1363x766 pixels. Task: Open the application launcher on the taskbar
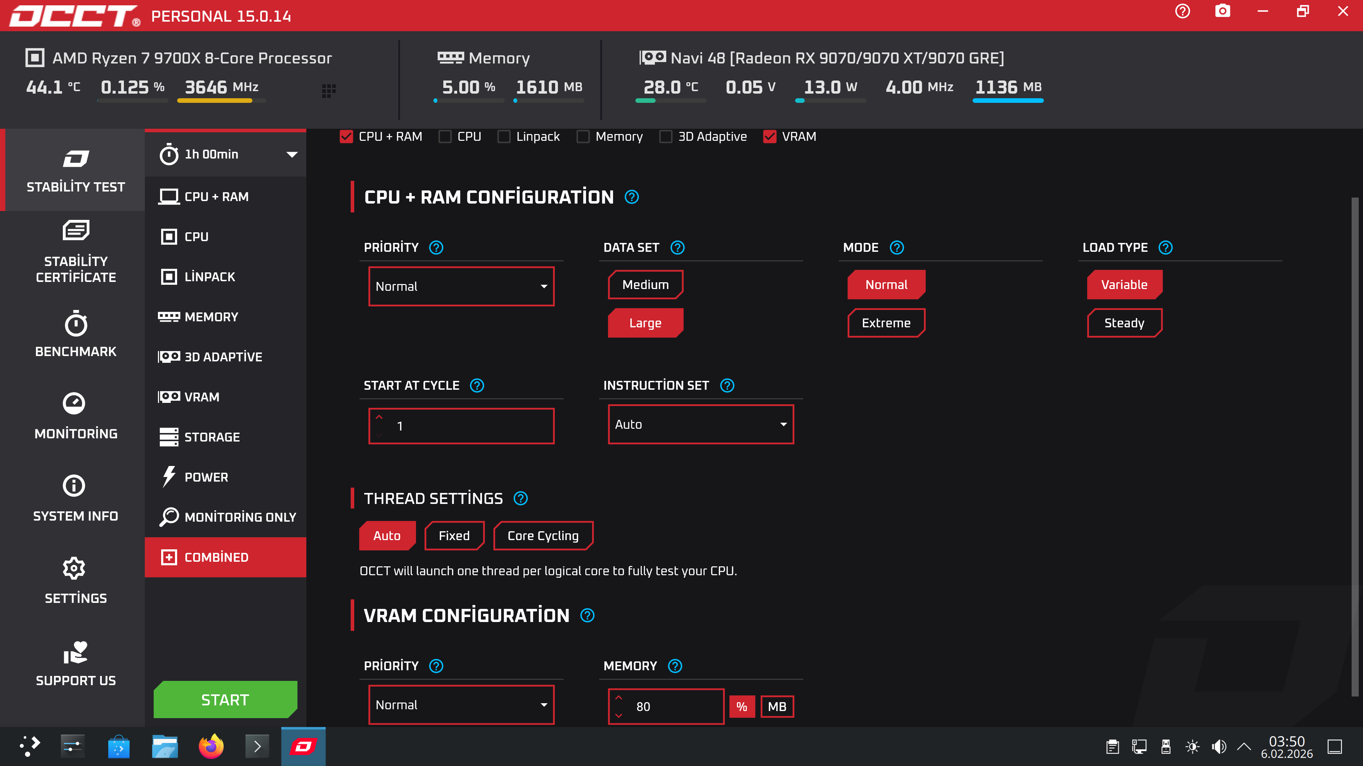pos(29,746)
